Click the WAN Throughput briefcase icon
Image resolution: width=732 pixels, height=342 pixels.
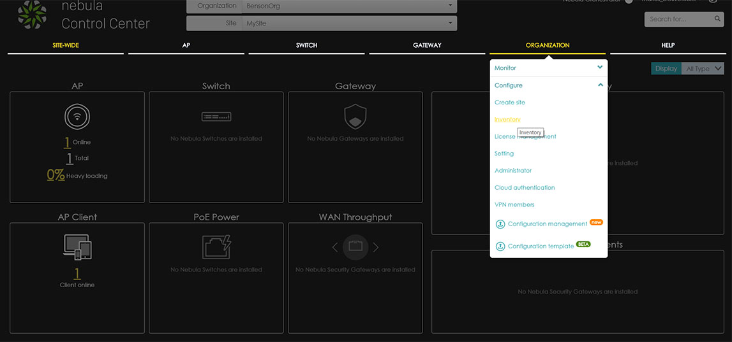355,247
